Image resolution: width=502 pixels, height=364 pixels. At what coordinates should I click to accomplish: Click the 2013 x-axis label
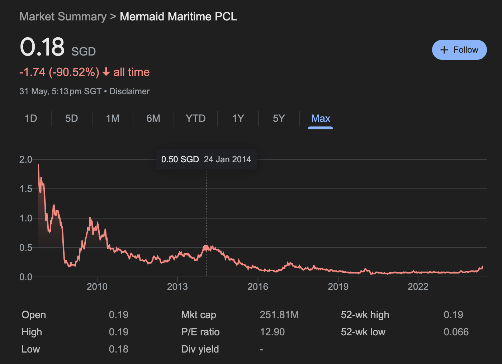point(177,287)
